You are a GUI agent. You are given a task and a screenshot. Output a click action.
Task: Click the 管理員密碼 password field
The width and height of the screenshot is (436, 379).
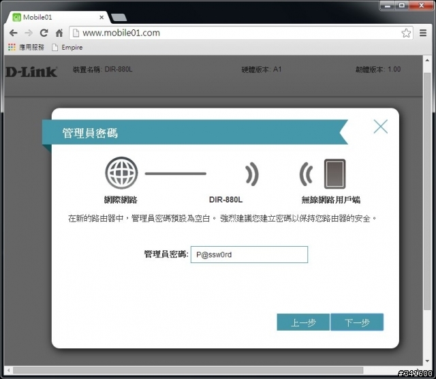[249, 255]
